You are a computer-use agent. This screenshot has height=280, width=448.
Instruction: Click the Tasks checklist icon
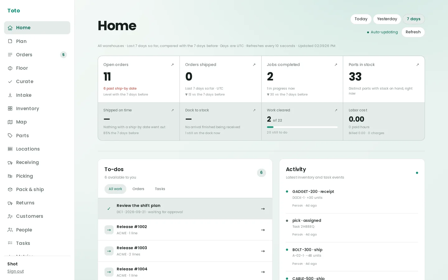(x=10, y=243)
